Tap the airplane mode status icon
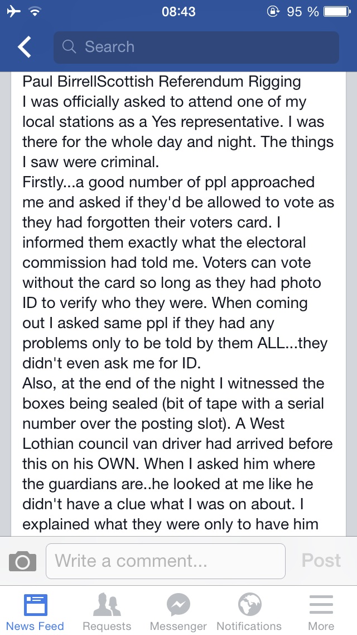The height and width of the screenshot is (635, 357). point(14,11)
